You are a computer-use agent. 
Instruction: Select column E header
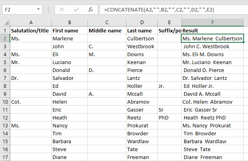pyautogui.click(x=169, y=23)
